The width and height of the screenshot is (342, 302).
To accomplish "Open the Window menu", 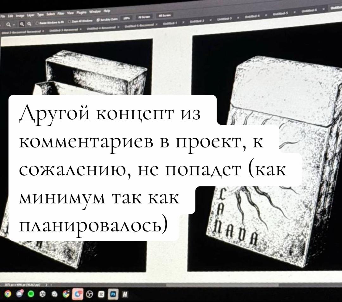I will (95, 11).
